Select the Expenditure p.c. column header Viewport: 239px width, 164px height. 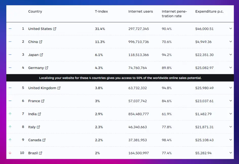pos(209,12)
